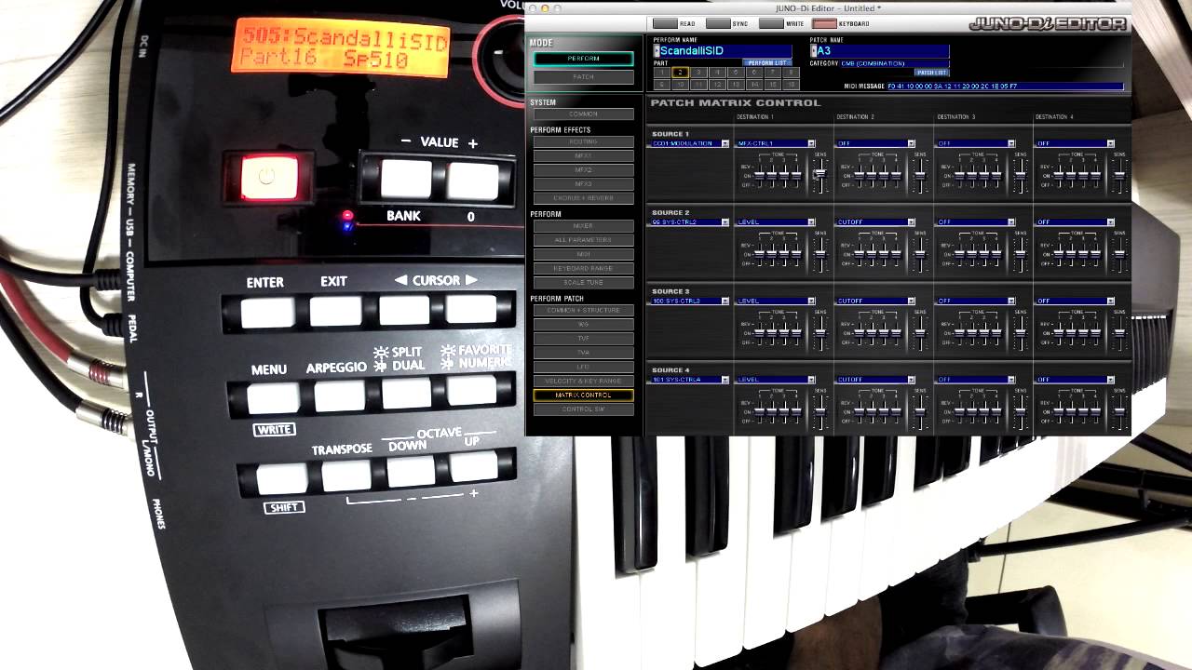Open Source 3 Destination 2 CUTOFF dropdown
This screenshot has height=670, width=1192.
point(875,301)
